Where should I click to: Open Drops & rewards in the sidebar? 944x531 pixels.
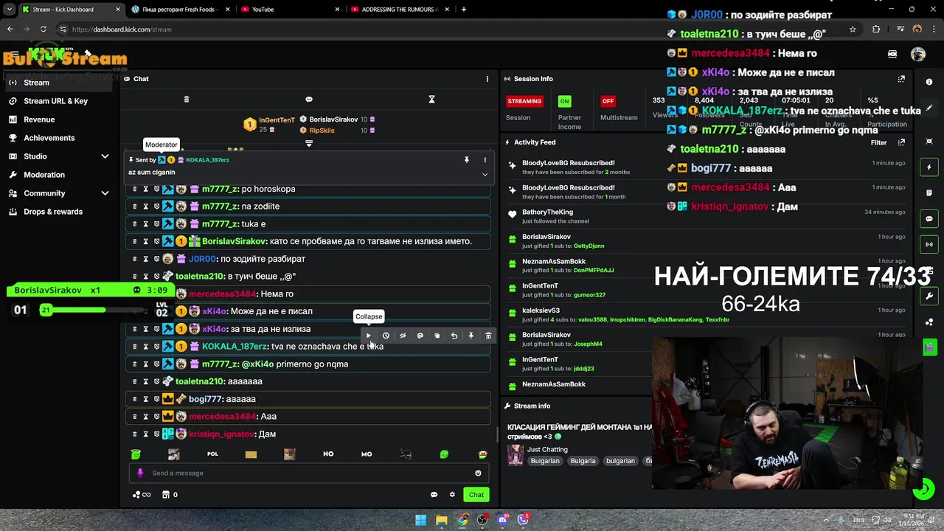click(59, 212)
